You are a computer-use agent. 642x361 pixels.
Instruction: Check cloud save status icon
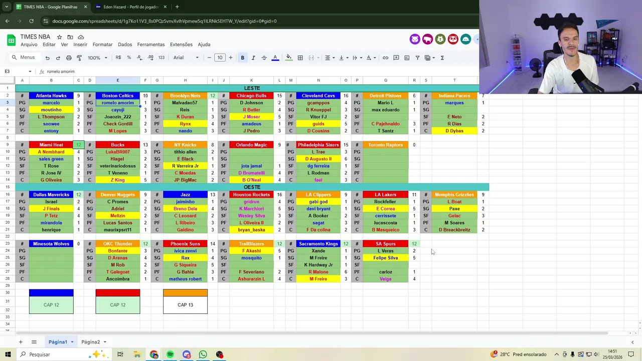81,37
